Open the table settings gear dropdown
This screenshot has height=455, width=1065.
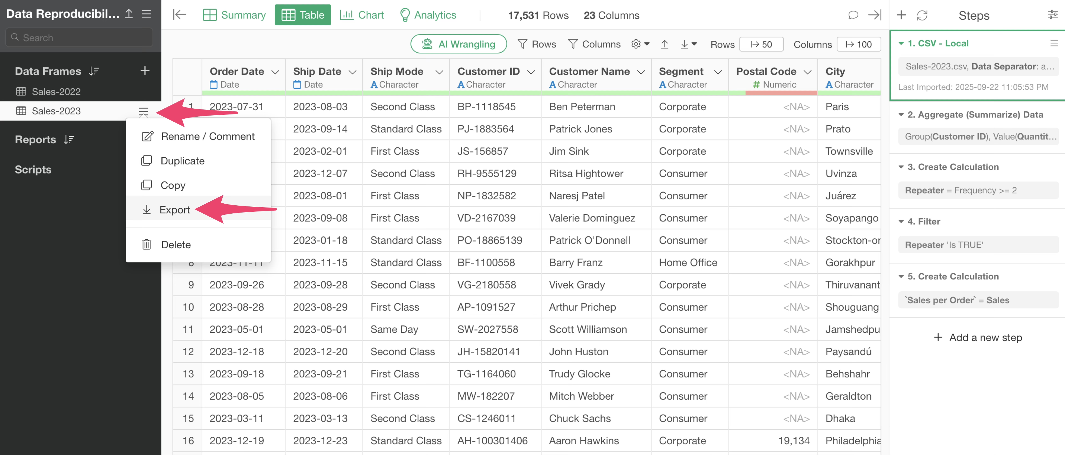640,44
